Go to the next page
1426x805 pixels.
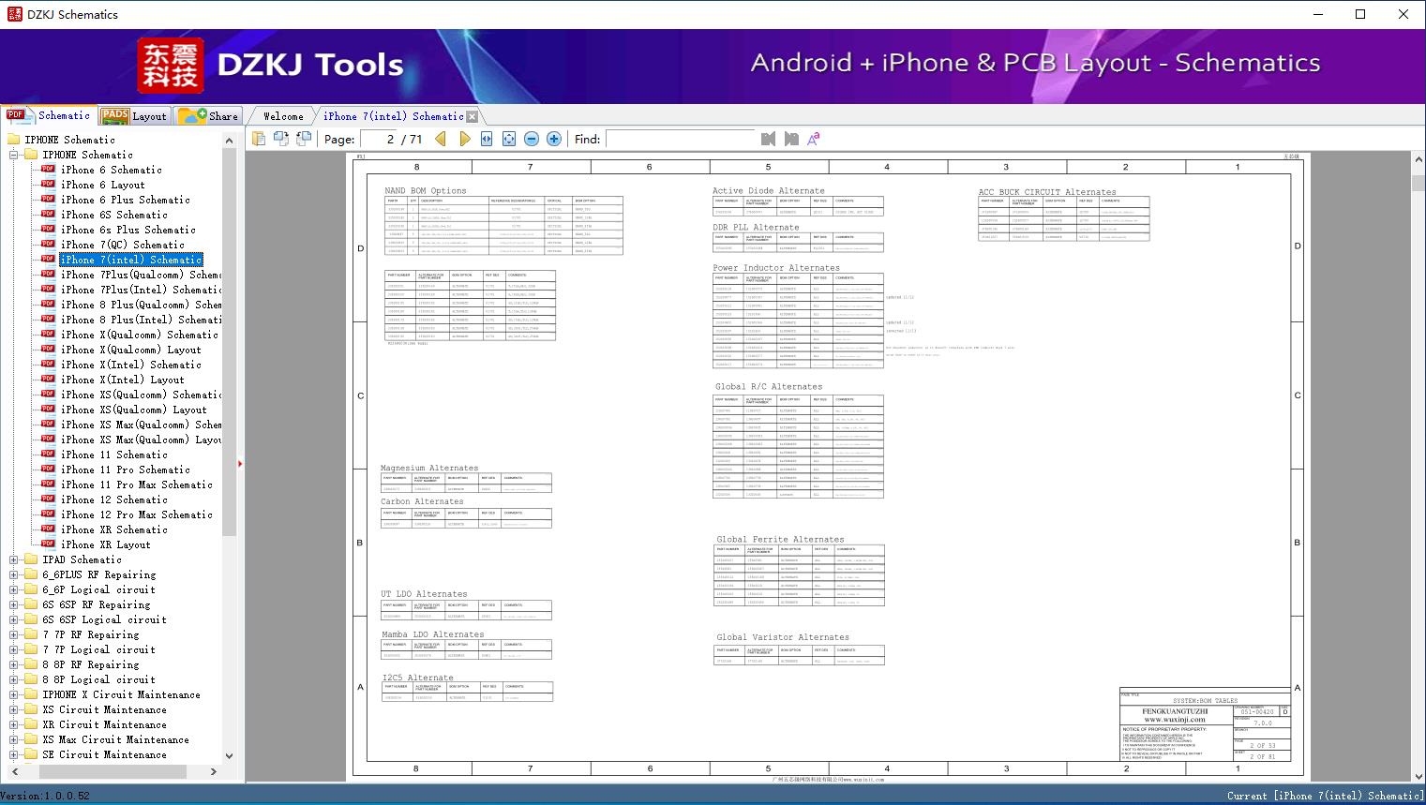[x=464, y=139]
